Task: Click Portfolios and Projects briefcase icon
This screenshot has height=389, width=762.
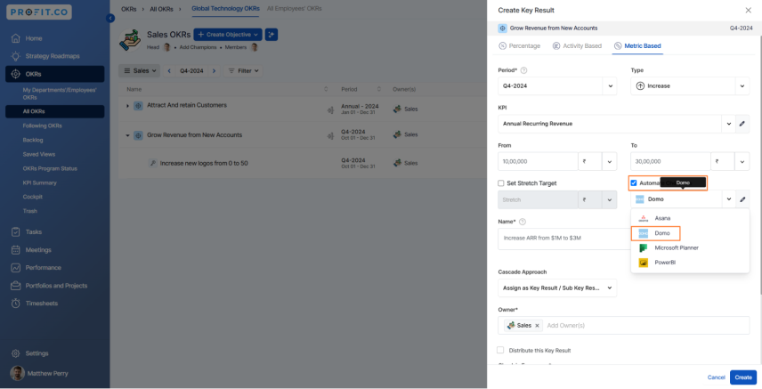Action: (15, 286)
